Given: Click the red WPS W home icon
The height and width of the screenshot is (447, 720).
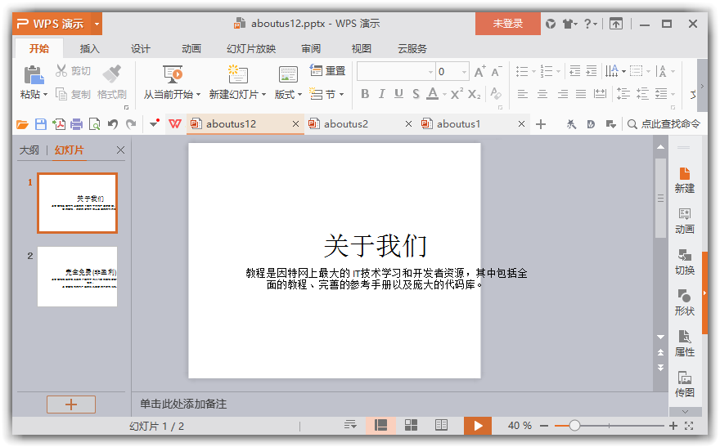Looking at the screenshot, I should pos(175,124).
